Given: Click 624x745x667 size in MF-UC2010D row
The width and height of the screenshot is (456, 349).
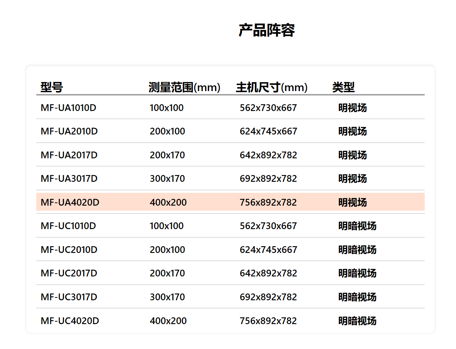Looking at the screenshot, I should [268, 250].
